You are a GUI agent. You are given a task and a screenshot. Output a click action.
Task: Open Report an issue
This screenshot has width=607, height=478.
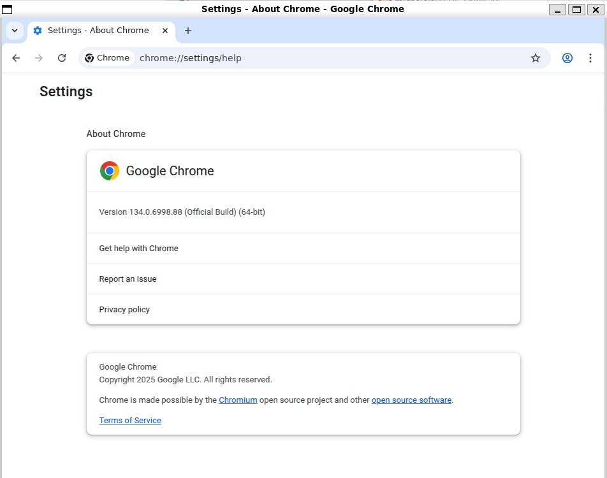click(303, 279)
